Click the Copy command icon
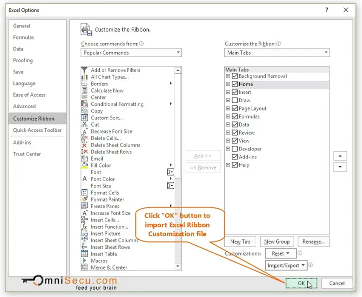 pos(84,111)
